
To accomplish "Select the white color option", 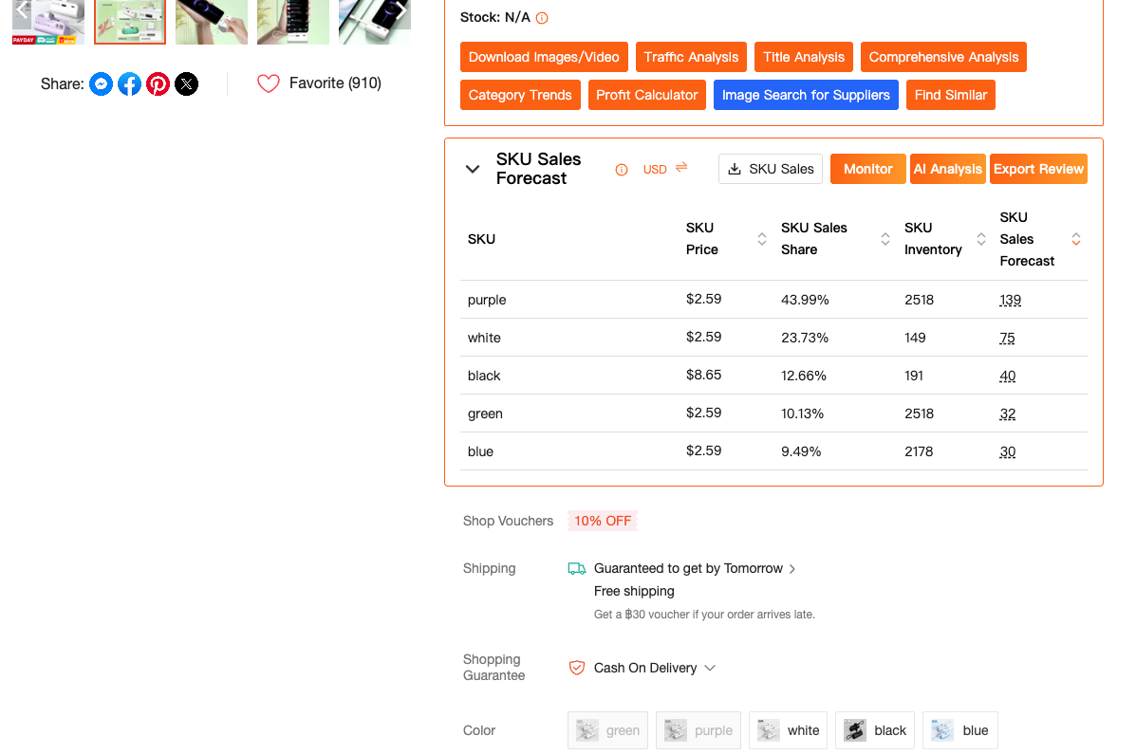I will [788, 730].
